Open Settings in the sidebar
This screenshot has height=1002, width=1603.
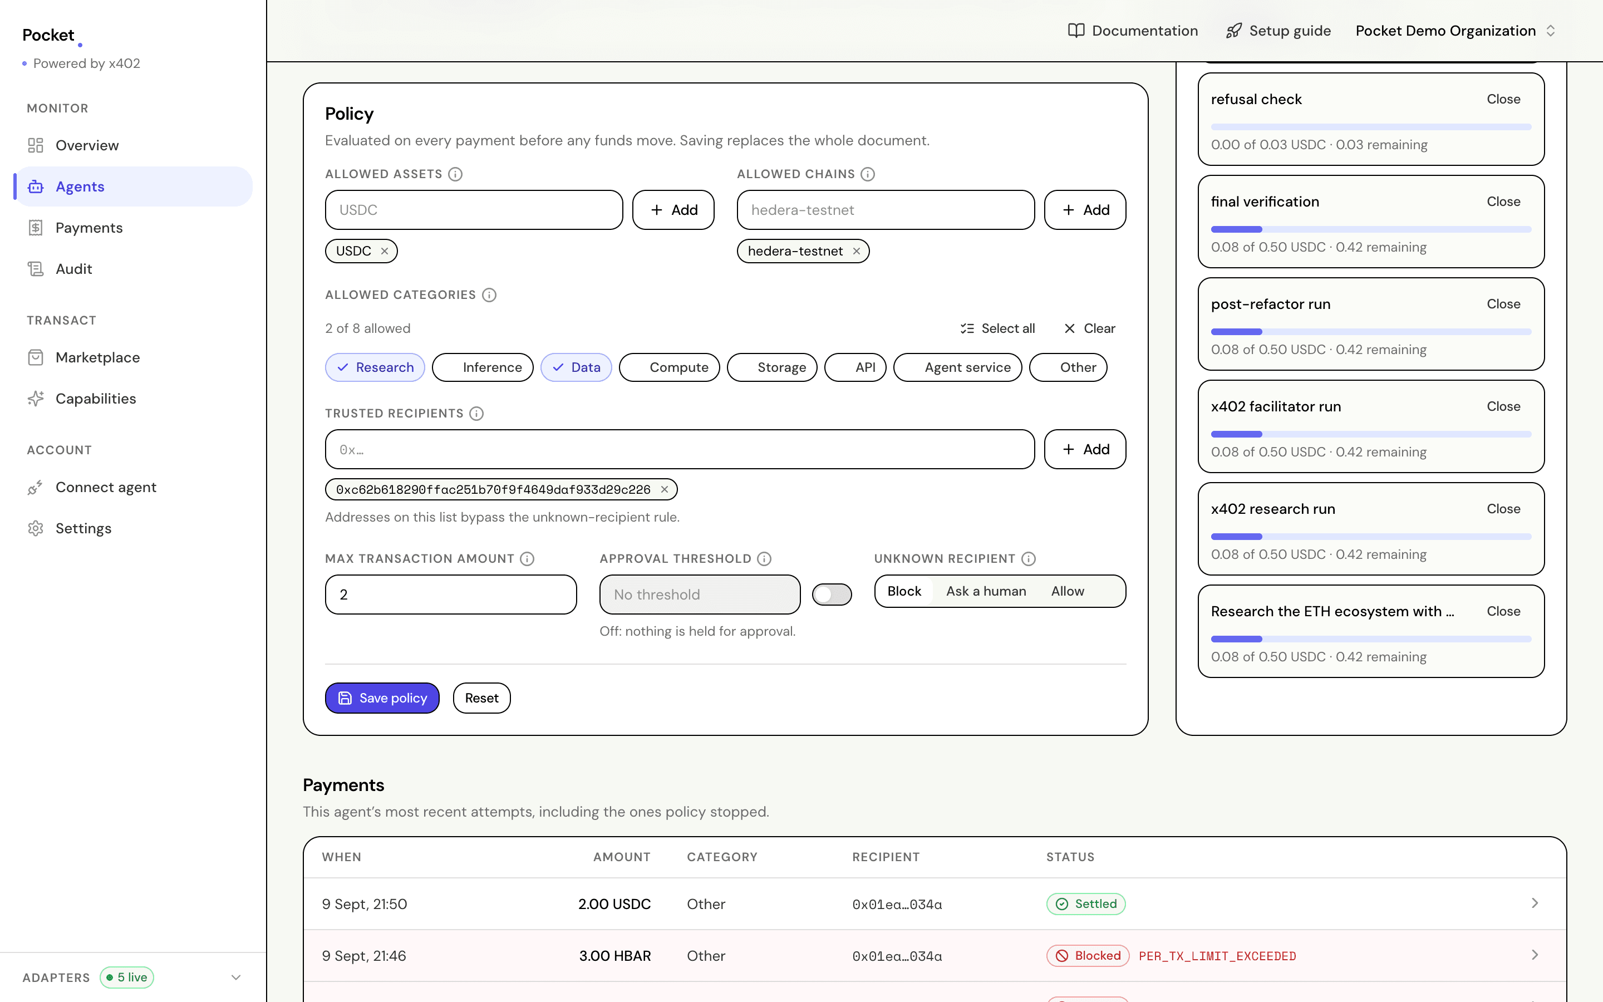pyautogui.click(x=133, y=528)
